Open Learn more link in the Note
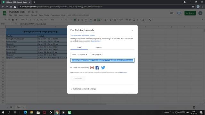 (123, 73)
